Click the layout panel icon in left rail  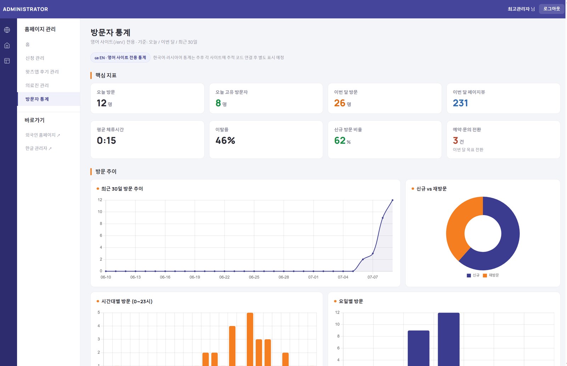[7, 61]
